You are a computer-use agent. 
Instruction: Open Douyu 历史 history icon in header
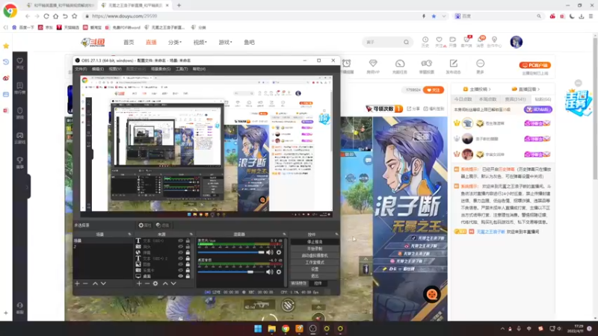click(x=425, y=42)
